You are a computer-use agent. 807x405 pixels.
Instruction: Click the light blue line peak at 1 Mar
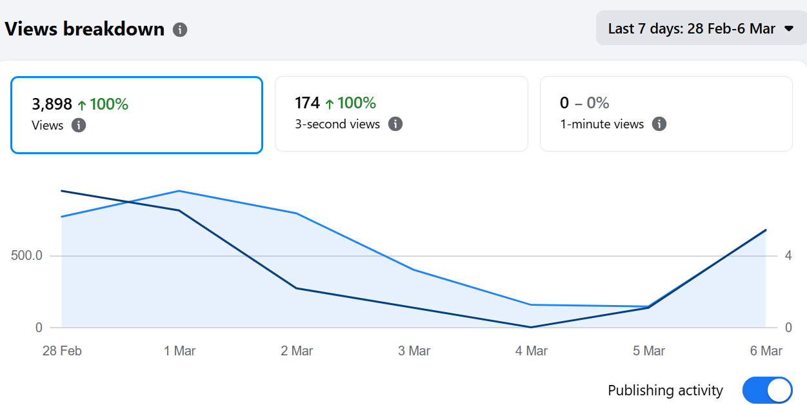tap(179, 191)
